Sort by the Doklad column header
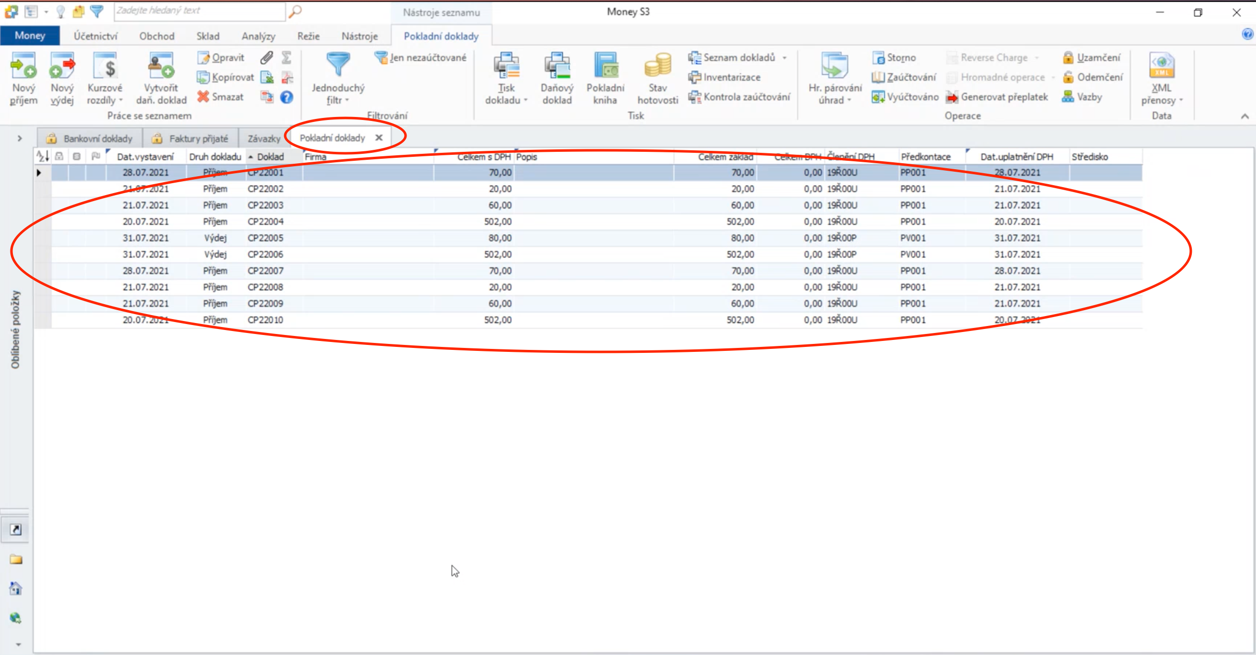1256x655 pixels. tap(270, 157)
